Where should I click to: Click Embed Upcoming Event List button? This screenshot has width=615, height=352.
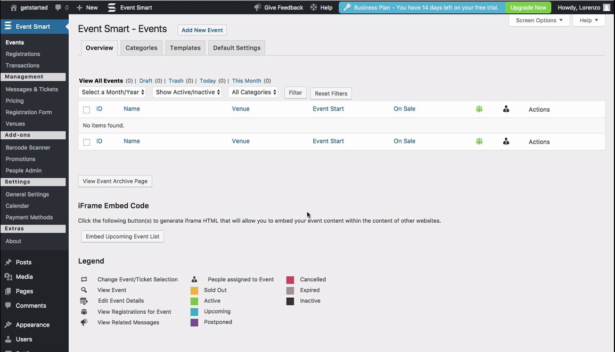[x=122, y=237]
